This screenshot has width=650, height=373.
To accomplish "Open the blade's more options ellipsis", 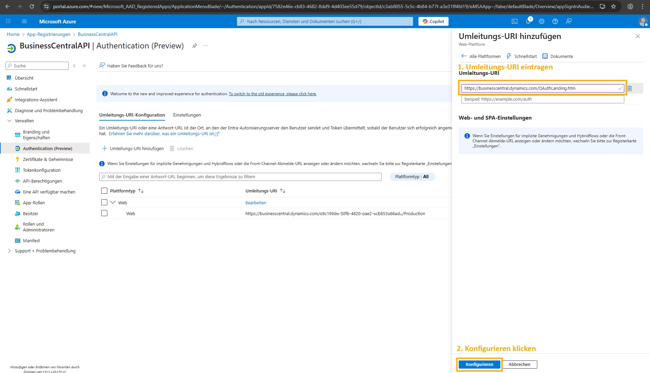I will (x=205, y=46).
